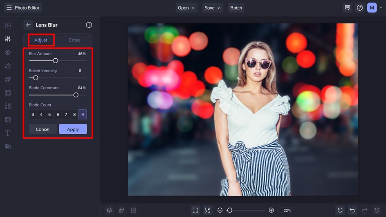Click the Blur Amount slider handle
The height and width of the screenshot is (217, 386).
pyautogui.click(x=56, y=61)
